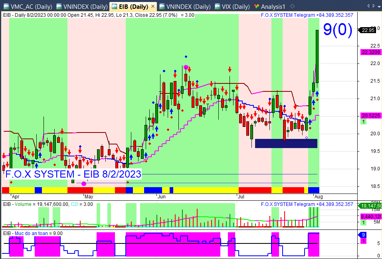This screenshot has width=382, height=259.
Task: Click the EIB Volume pane title text
Action: pos(48,204)
